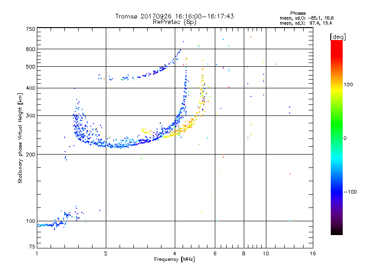This screenshot has width=368, height=276.
Task: Click the '[deg]' colorbar unit label
Action: coord(338,37)
